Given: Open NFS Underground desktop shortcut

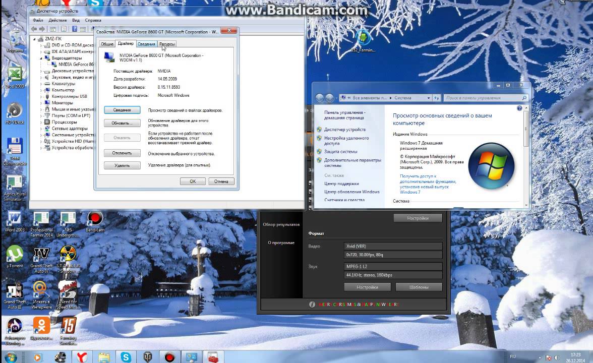Looking at the screenshot, I should [68, 224].
